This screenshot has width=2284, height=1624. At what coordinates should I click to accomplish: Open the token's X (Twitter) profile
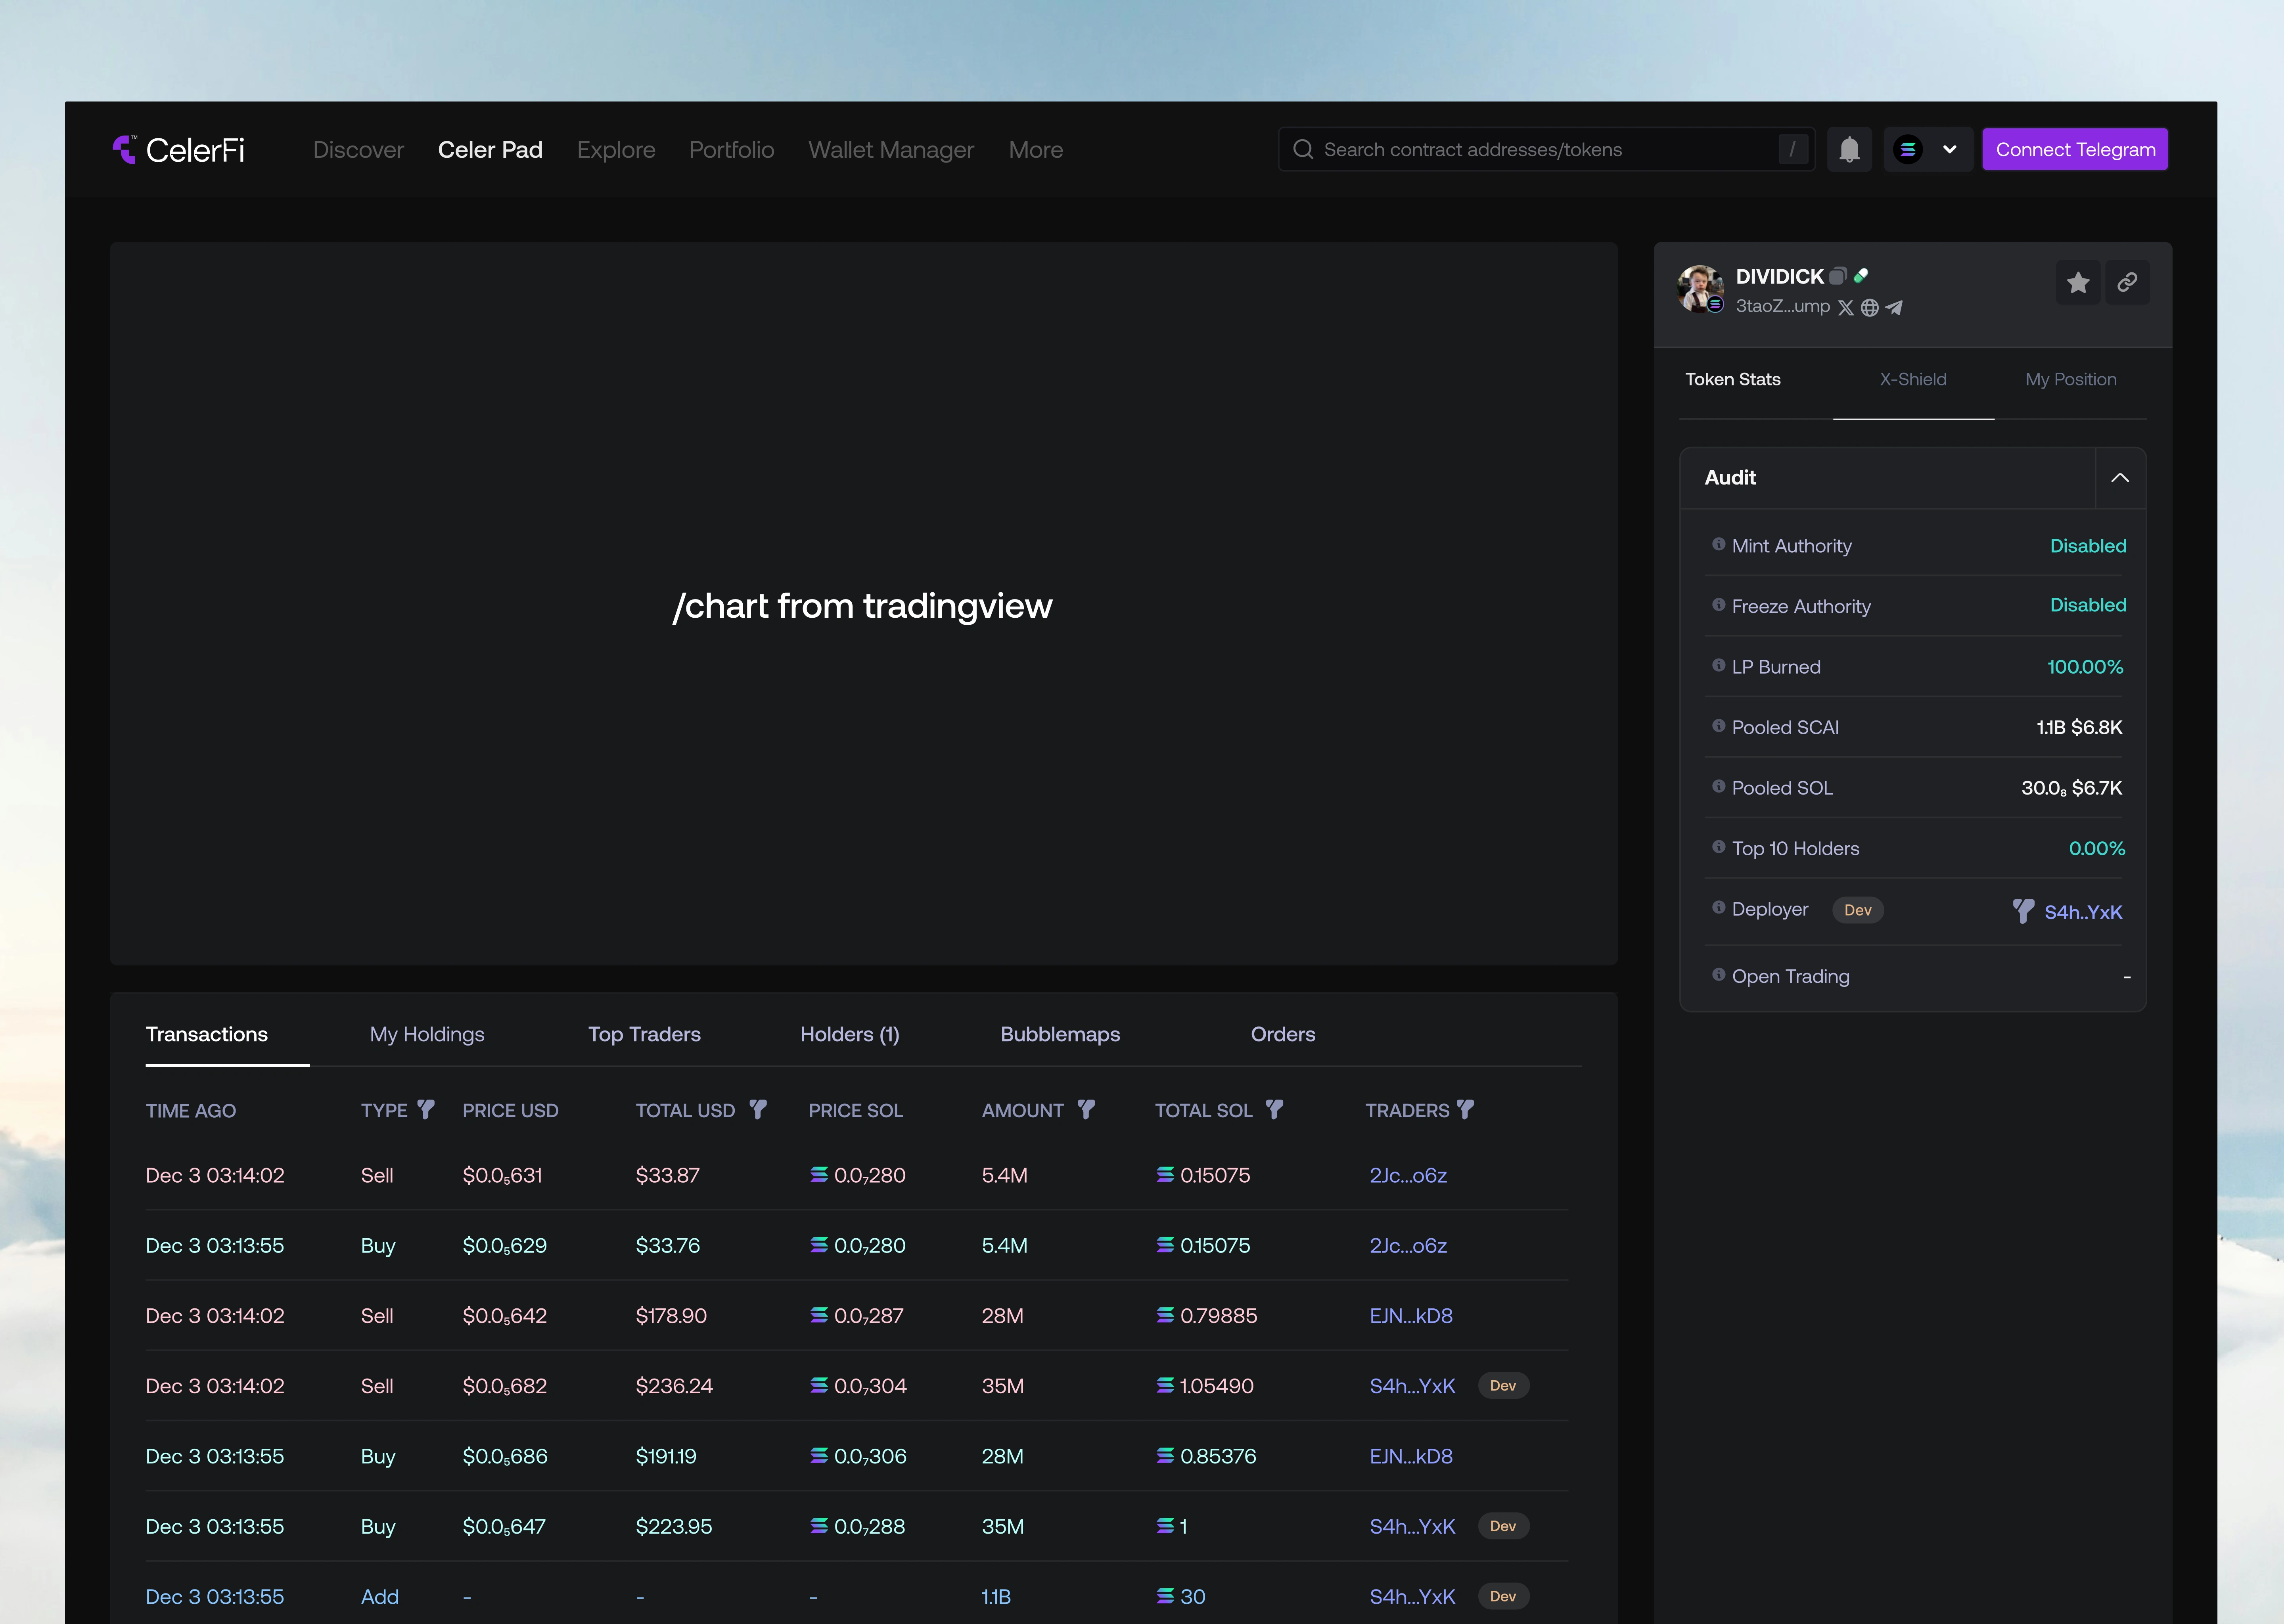(1846, 308)
